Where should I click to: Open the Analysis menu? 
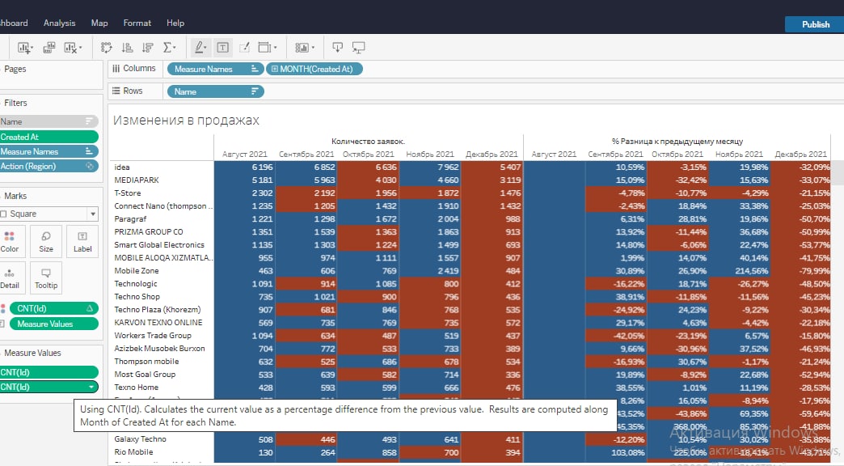coord(59,23)
